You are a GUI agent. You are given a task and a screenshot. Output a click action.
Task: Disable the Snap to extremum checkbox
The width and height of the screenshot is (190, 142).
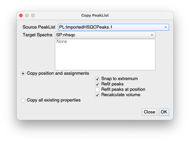pyautogui.click(x=97, y=79)
